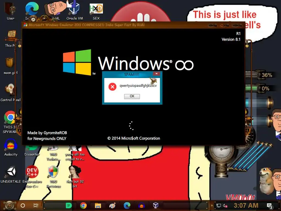Open Edge from the taskbar
Viewport: 281px width, 211px height.
(x=127, y=206)
